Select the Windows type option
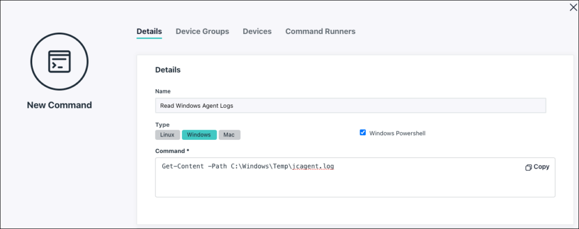This screenshot has height=229, width=579. (x=199, y=135)
